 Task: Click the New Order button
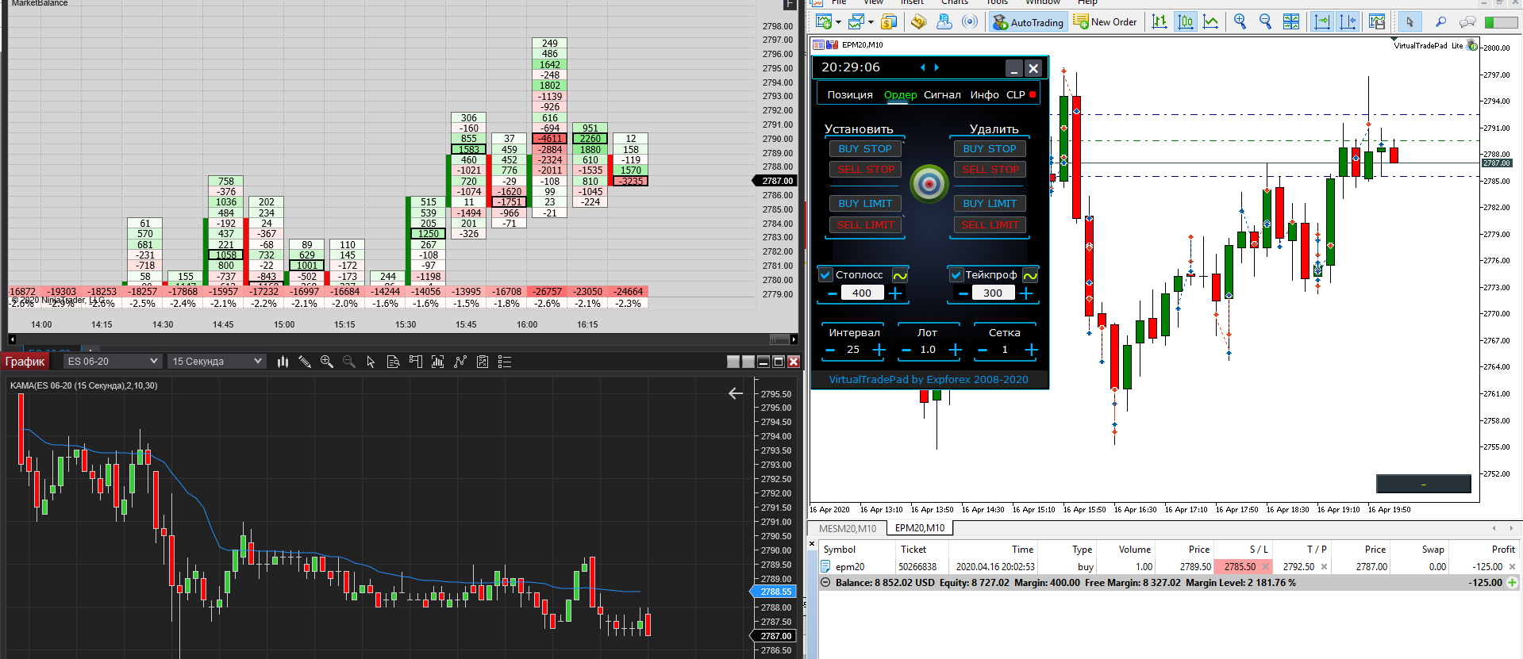[1106, 22]
